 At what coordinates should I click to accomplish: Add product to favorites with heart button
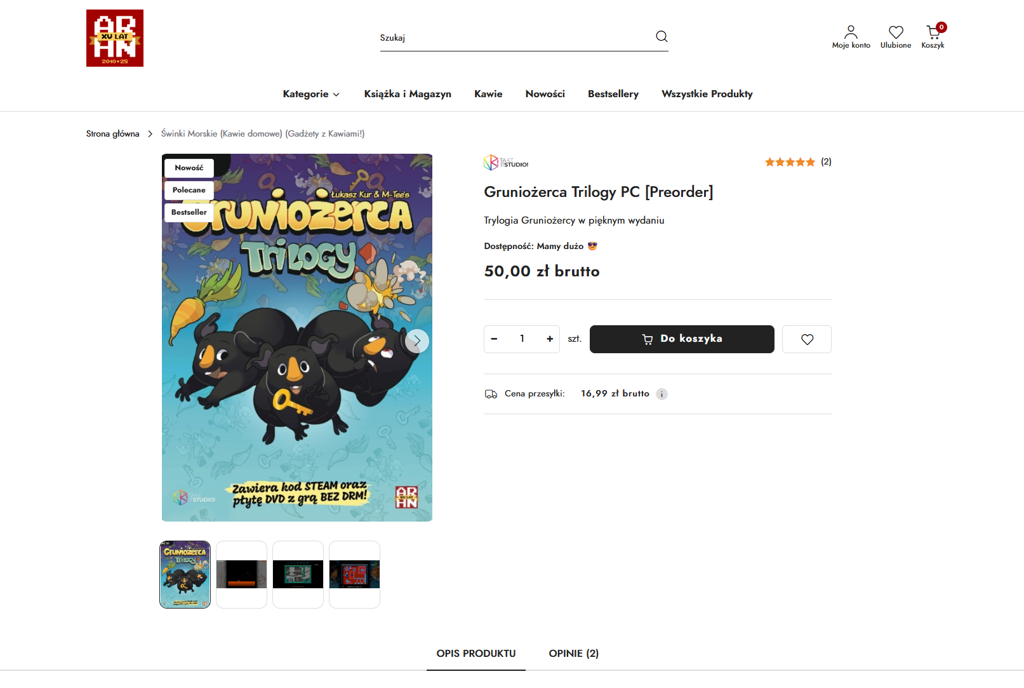click(x=807, y=339)
